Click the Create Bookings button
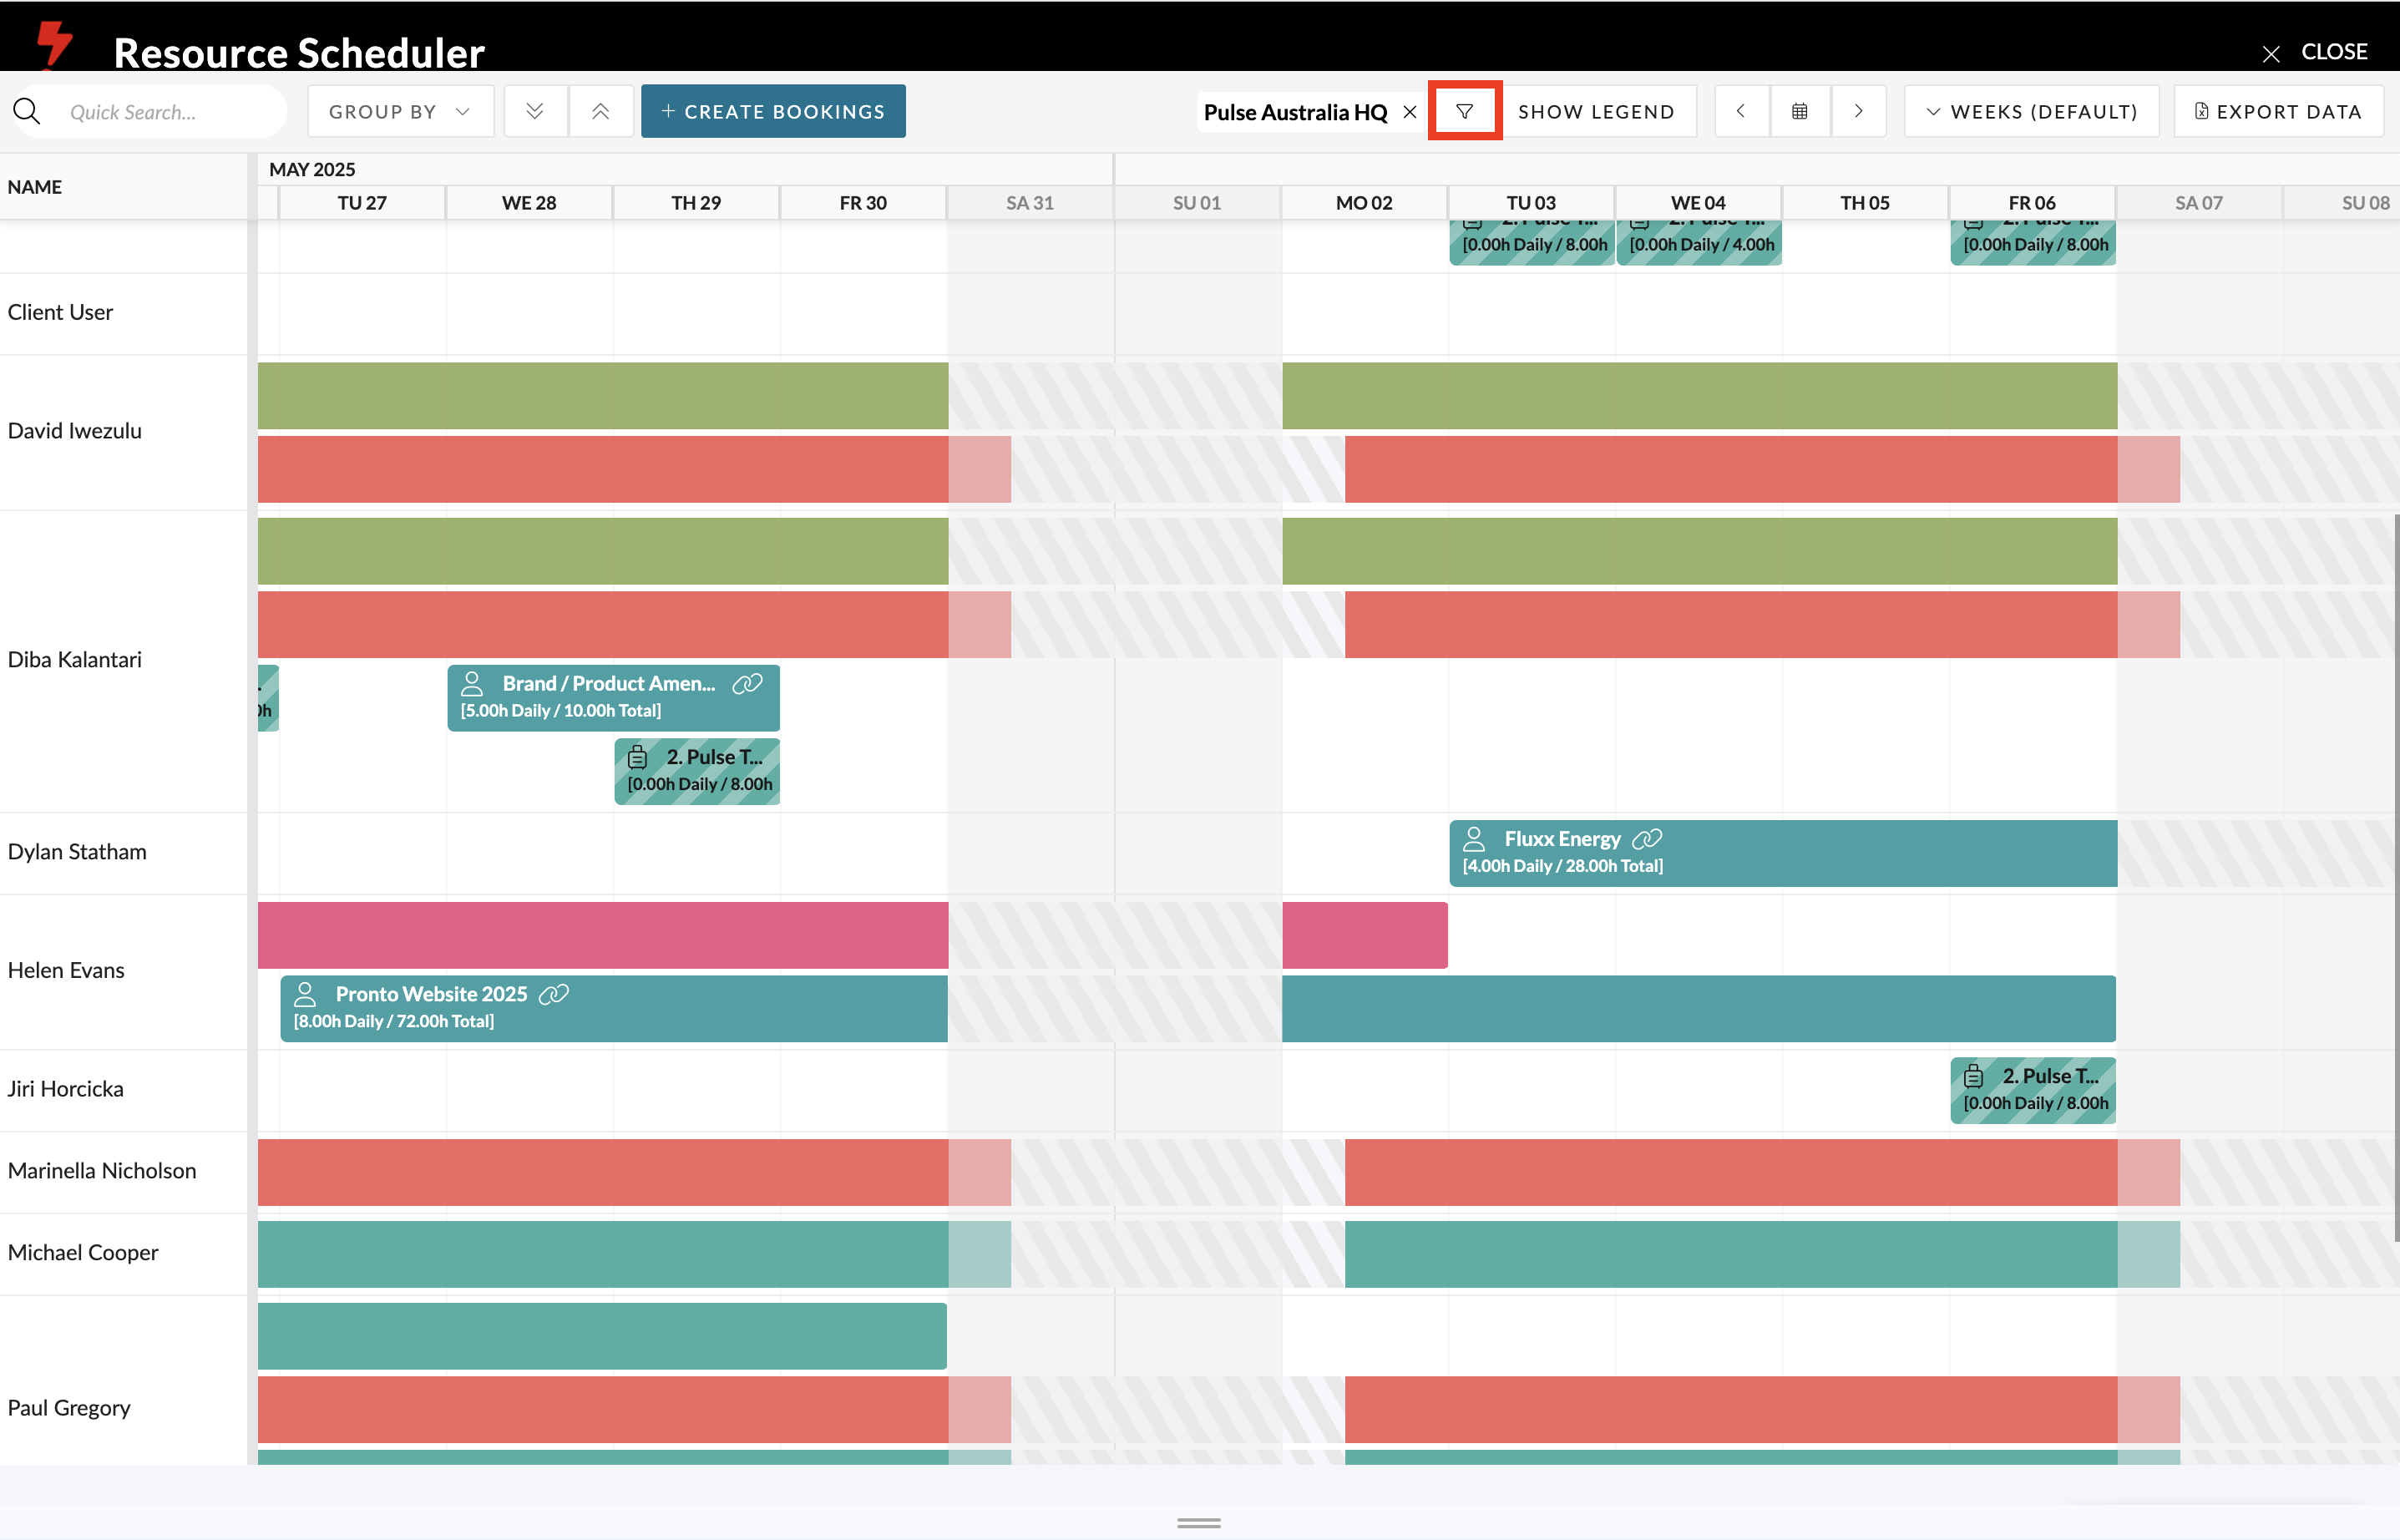 click(x=773, y=111)
